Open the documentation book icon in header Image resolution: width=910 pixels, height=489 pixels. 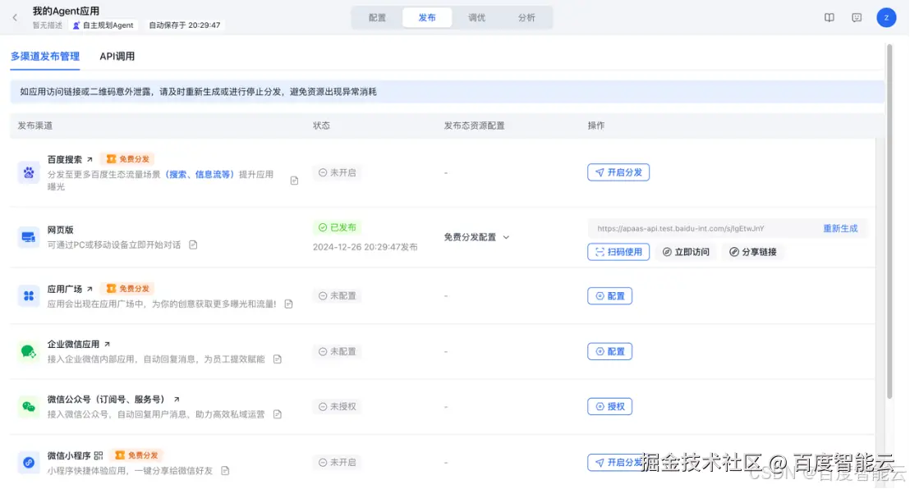point(830,16)
